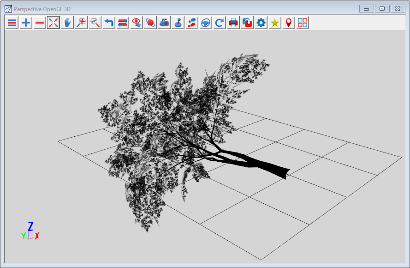This screenshot has height=268, width=410.
Task: Click the red location pin icon
Action: coord(289,23)
